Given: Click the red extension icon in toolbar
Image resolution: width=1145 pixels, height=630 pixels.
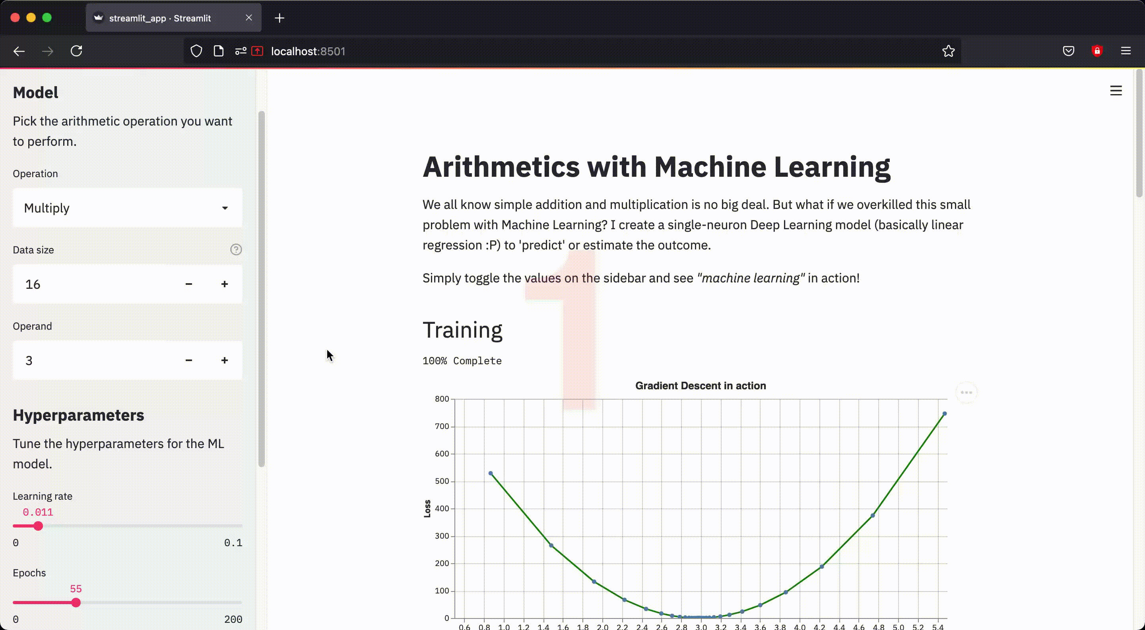Looking at the screenshot, I should click(1097, 51).
